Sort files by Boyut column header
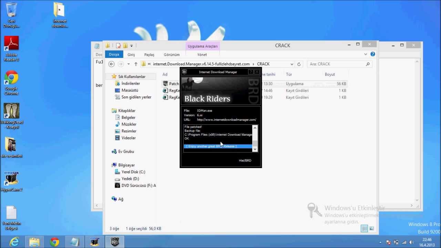Image resolution: width=441 pixels, height=248 pixels. click(x=330, y=74)
